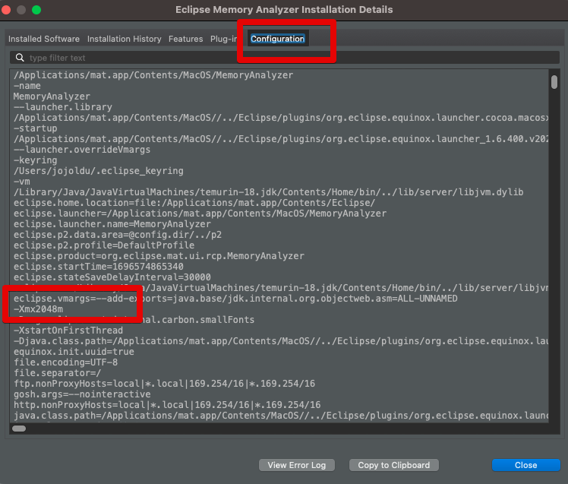The image size is (568, 484).
Task: Click the line 'equinox.init.uuid=true'
Action: pyautogui.click(x=74, y=352)
